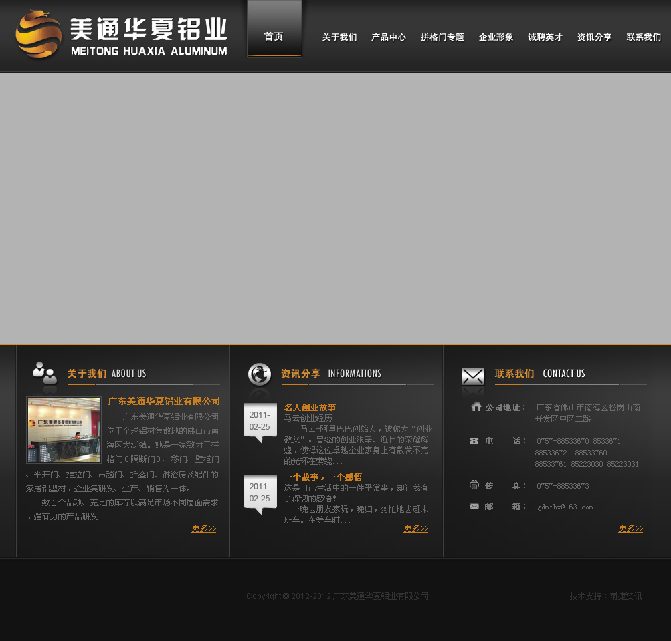The image size is (671, 641).
Task: Open 企业形象 navigation item
Action: [496, 37]
